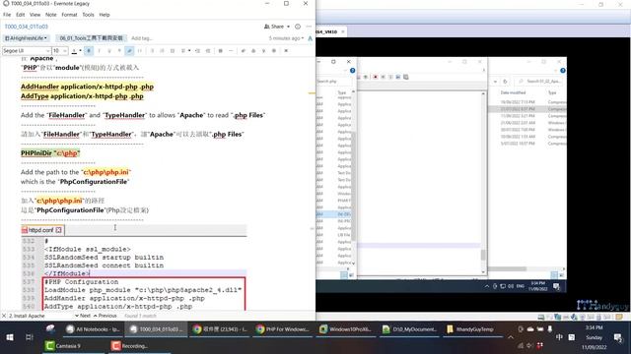Open the font size combo box
The width and height of the screenshot is (631, 354).
59,51
